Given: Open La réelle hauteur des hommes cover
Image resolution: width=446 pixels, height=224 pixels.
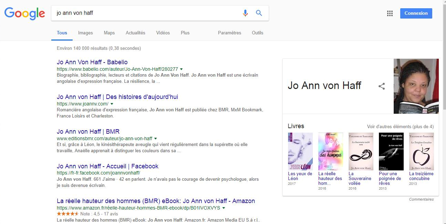Looking at the screenshot, I should coord(331,152).
